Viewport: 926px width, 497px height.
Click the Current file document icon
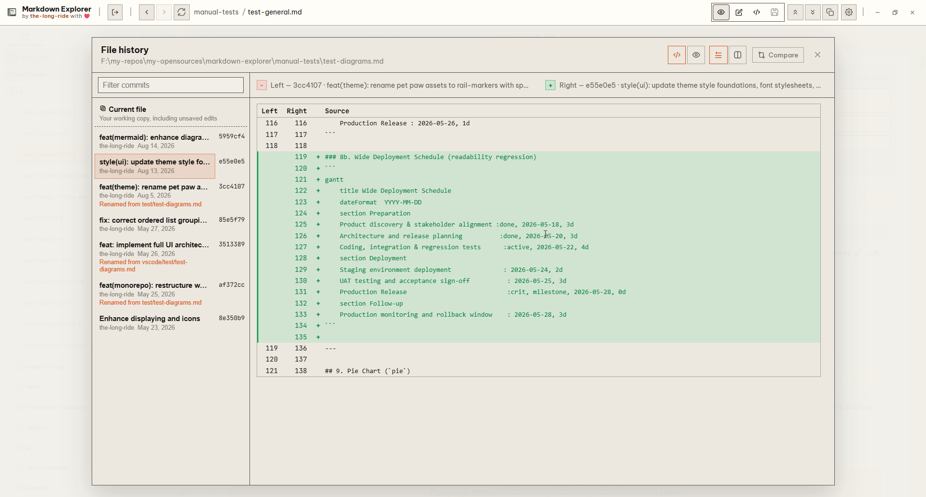pos(103,108)
